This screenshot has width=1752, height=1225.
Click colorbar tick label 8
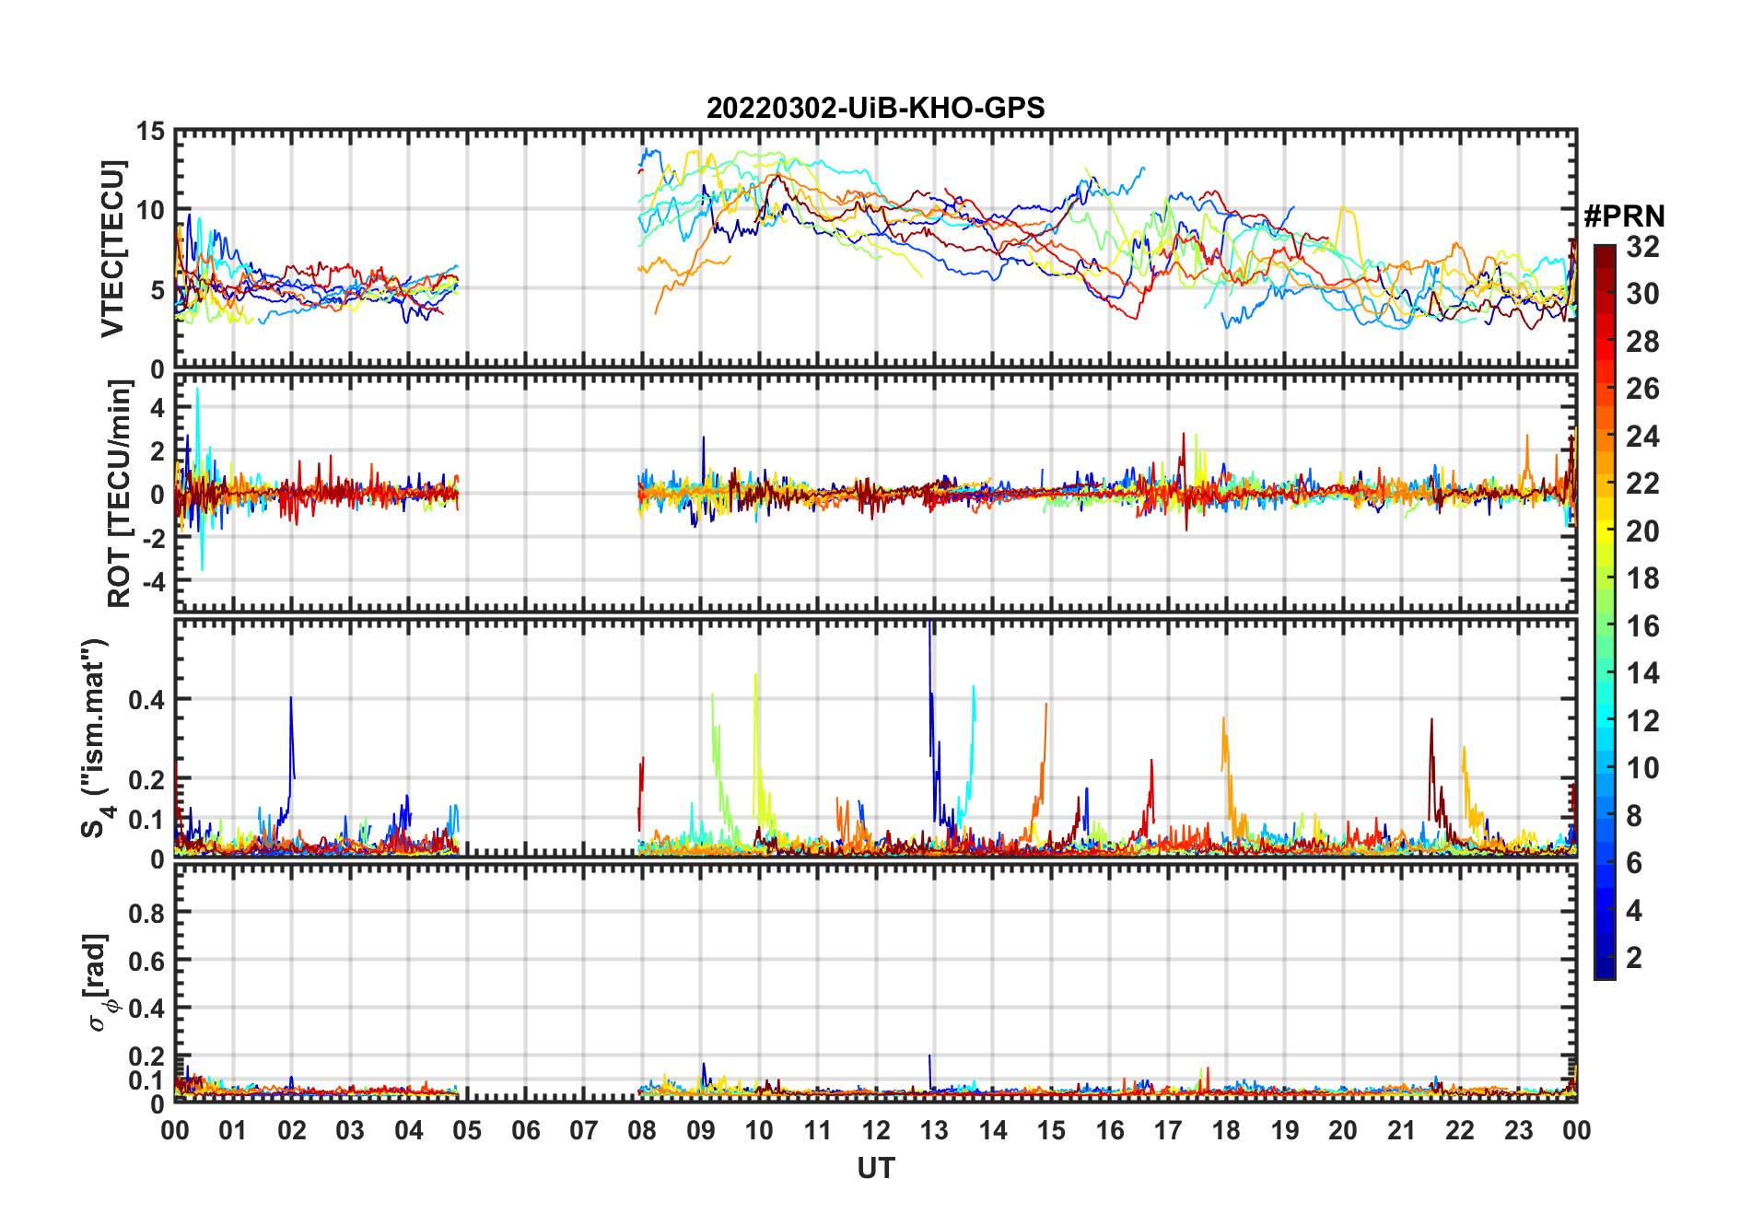(x=1634, y=815)
